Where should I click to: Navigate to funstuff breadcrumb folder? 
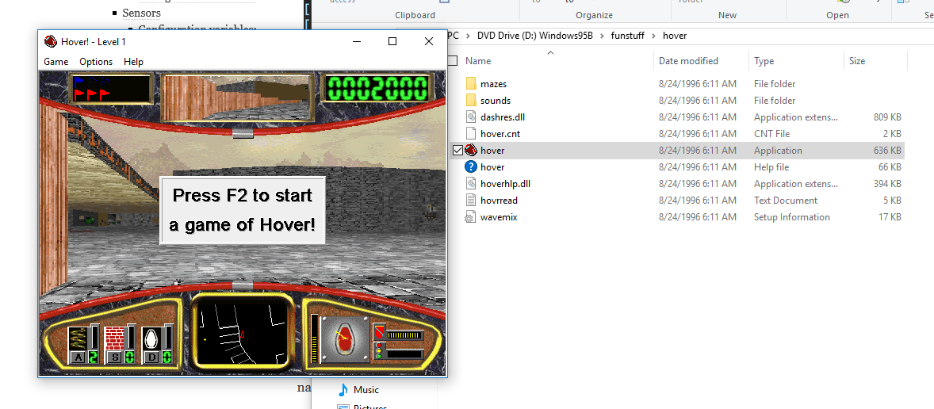coord(629,36)
